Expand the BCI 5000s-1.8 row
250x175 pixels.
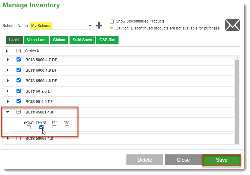8,139
